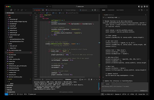154x100 pixels.
Task: Click the gear icon in editor toolbar
Action: [92, 10]
